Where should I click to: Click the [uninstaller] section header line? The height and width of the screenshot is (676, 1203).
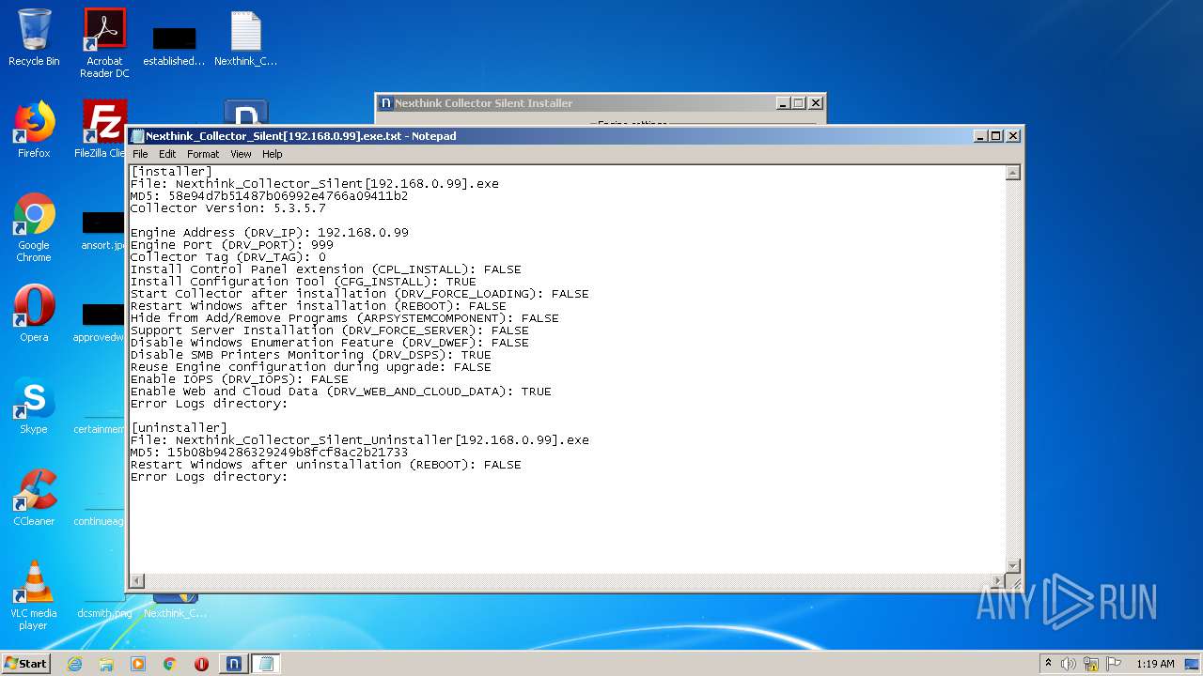click(x=179, y=428)
